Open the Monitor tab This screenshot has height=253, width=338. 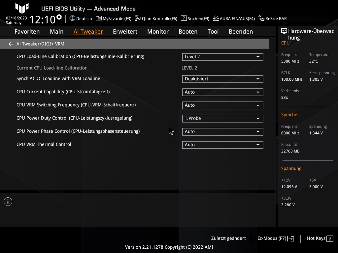point(158,32)
